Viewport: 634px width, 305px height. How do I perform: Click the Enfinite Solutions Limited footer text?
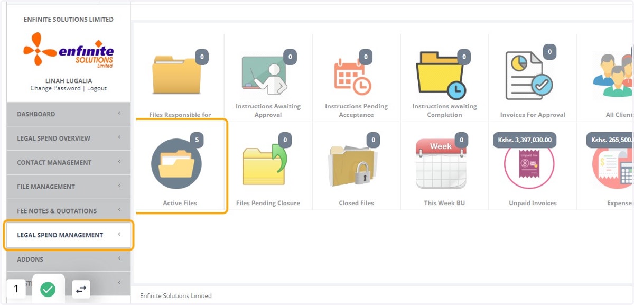click(176, 296)
